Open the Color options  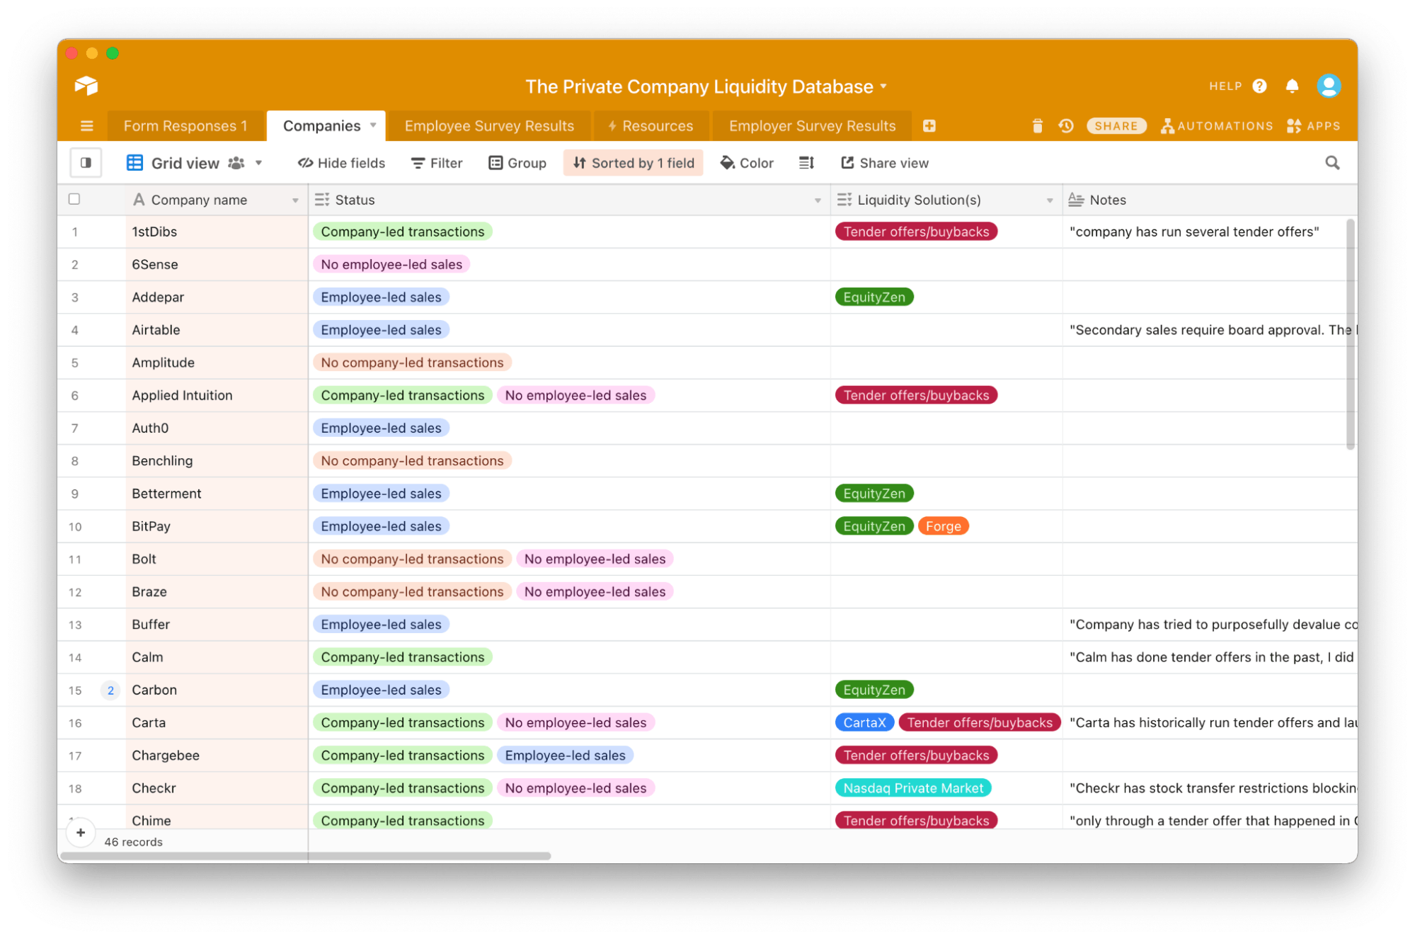tap(746, 163)
